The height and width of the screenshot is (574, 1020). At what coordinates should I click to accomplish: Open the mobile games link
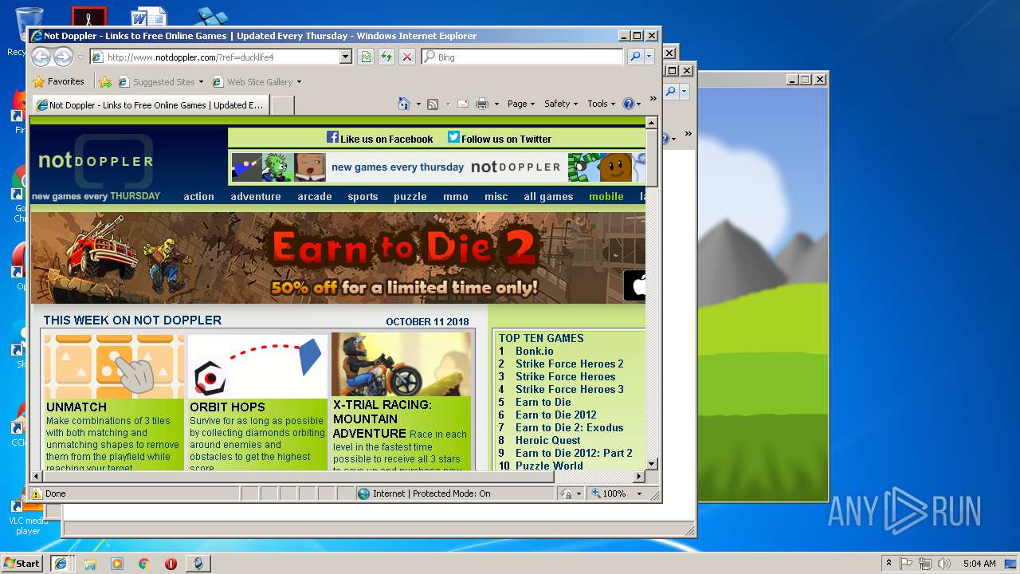pyautogui.click(x=606, y=196)
